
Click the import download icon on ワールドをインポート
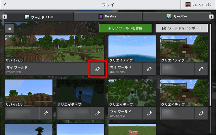[x=164, y=28]
